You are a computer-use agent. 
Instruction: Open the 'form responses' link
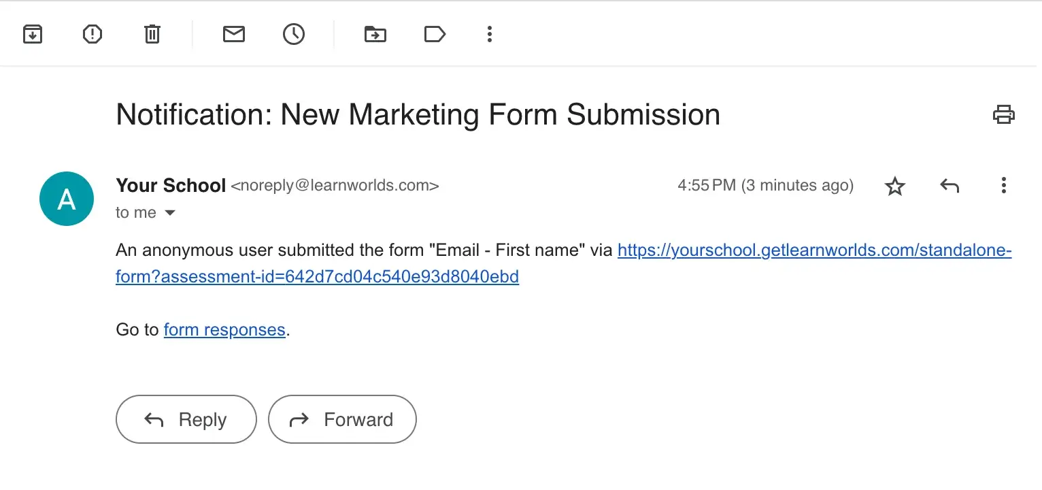224,330
